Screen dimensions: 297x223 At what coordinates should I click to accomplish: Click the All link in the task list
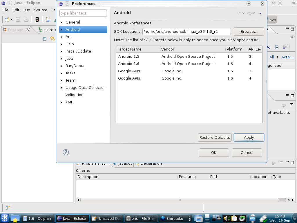271,57
